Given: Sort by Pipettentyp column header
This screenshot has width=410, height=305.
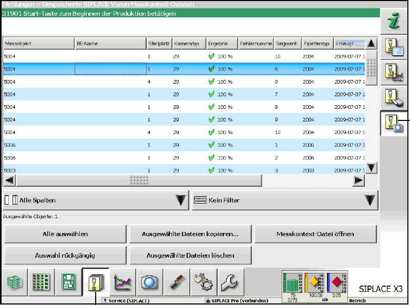Looking at the screenshot, I should 317,44.
